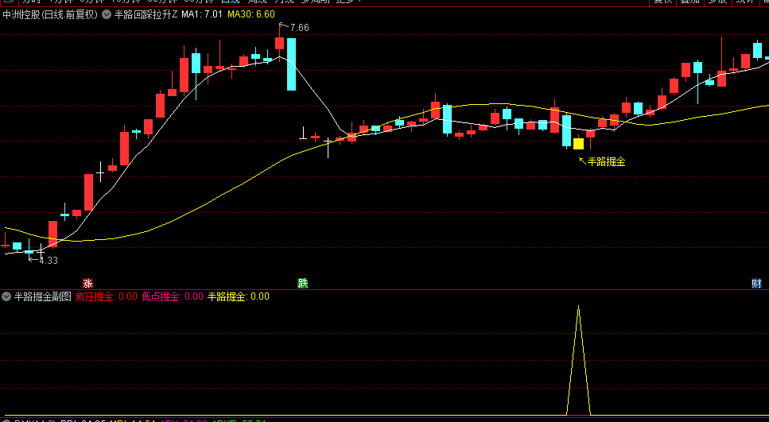769x422 pixels.
Task: Click the red 涨 event marker icon
Action: tap(87, 283)
